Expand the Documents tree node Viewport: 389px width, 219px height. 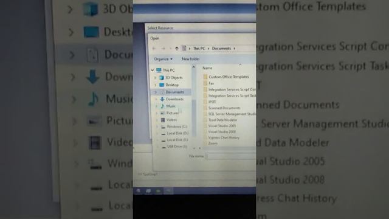pyautogui.click(x=156, y=92)
